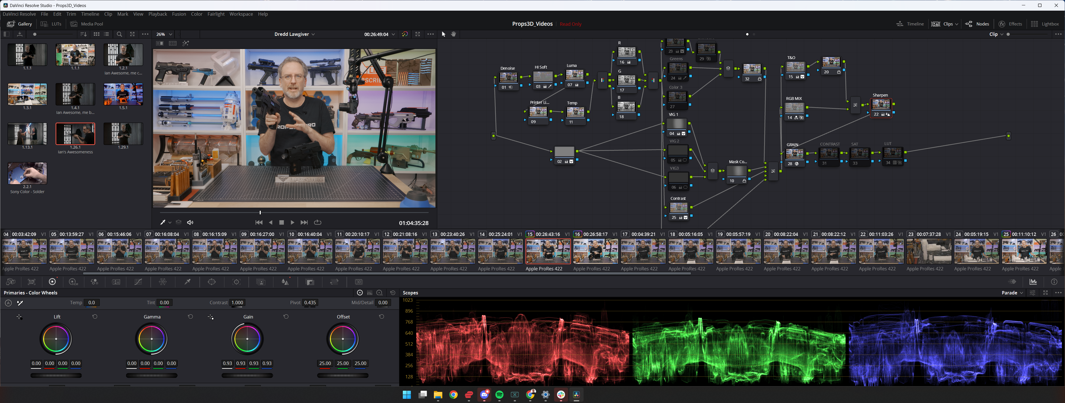Open the Parade scope type dropdown
This screenshot has width=1065, height=403.
click(1012, 293)
